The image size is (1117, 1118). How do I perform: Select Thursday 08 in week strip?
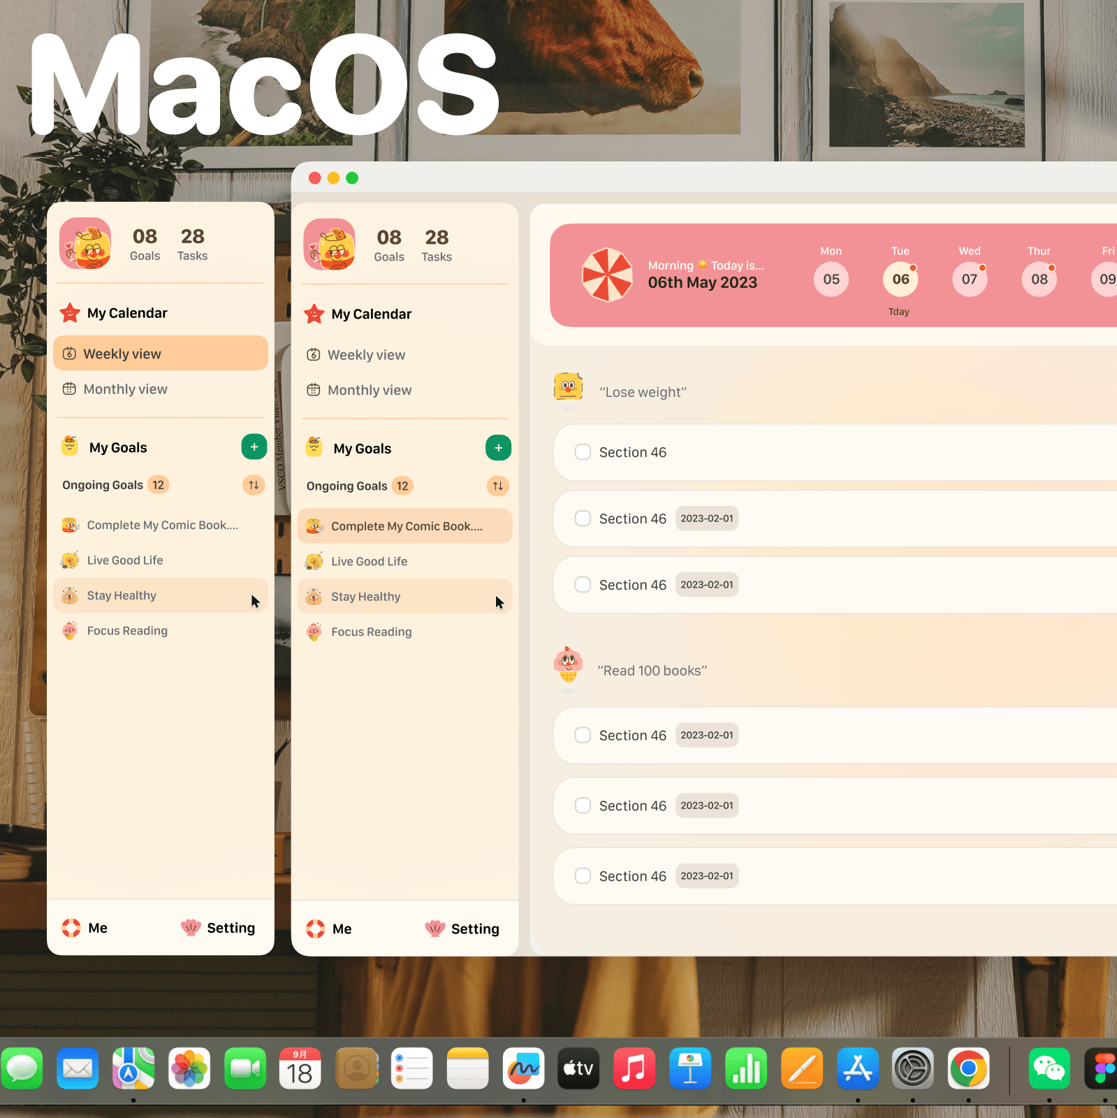[1039, 279]
